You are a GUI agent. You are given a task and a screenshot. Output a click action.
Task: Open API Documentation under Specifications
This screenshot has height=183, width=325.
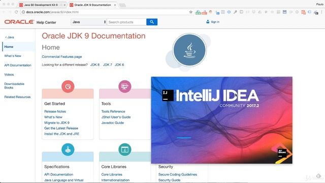[x=59, y=174]
